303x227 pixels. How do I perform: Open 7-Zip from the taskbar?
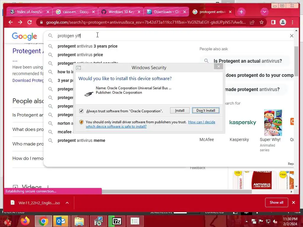[x=117, y=221]
